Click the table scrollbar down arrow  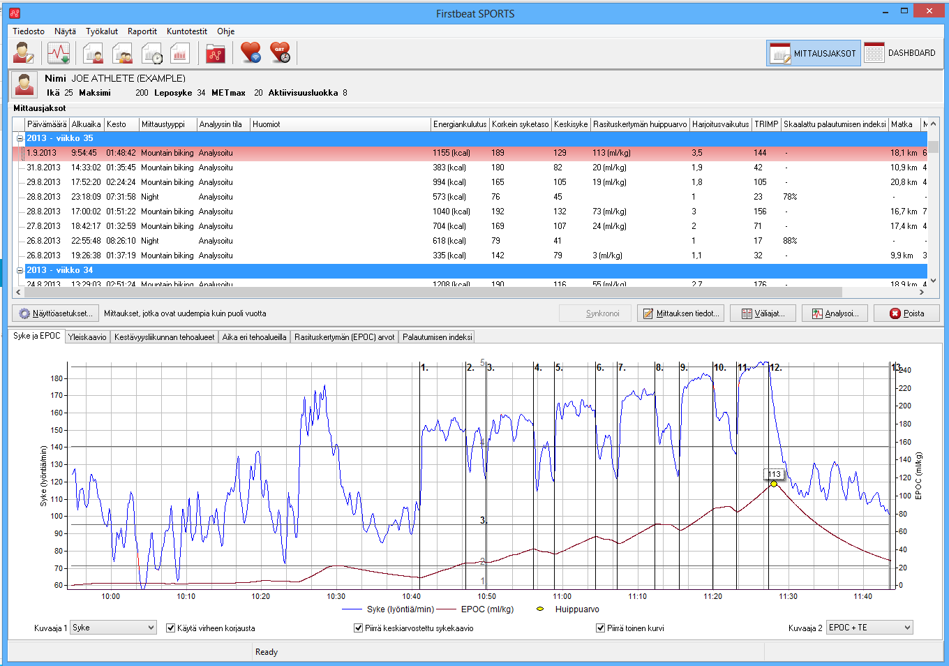934,281
